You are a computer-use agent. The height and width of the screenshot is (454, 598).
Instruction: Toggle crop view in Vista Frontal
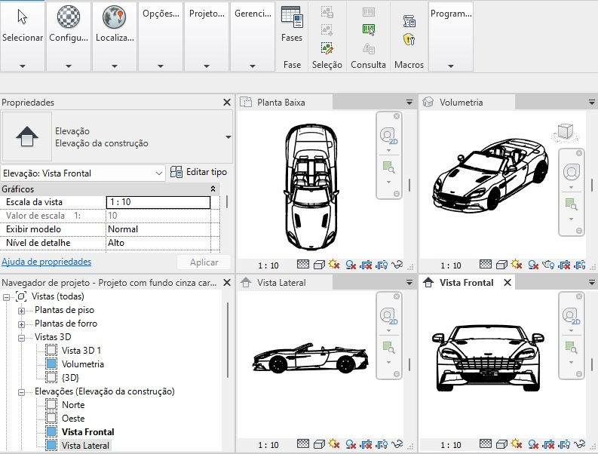tap(548, 444)
